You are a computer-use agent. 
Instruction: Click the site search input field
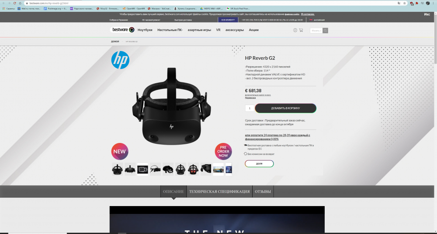click(316, 31)
